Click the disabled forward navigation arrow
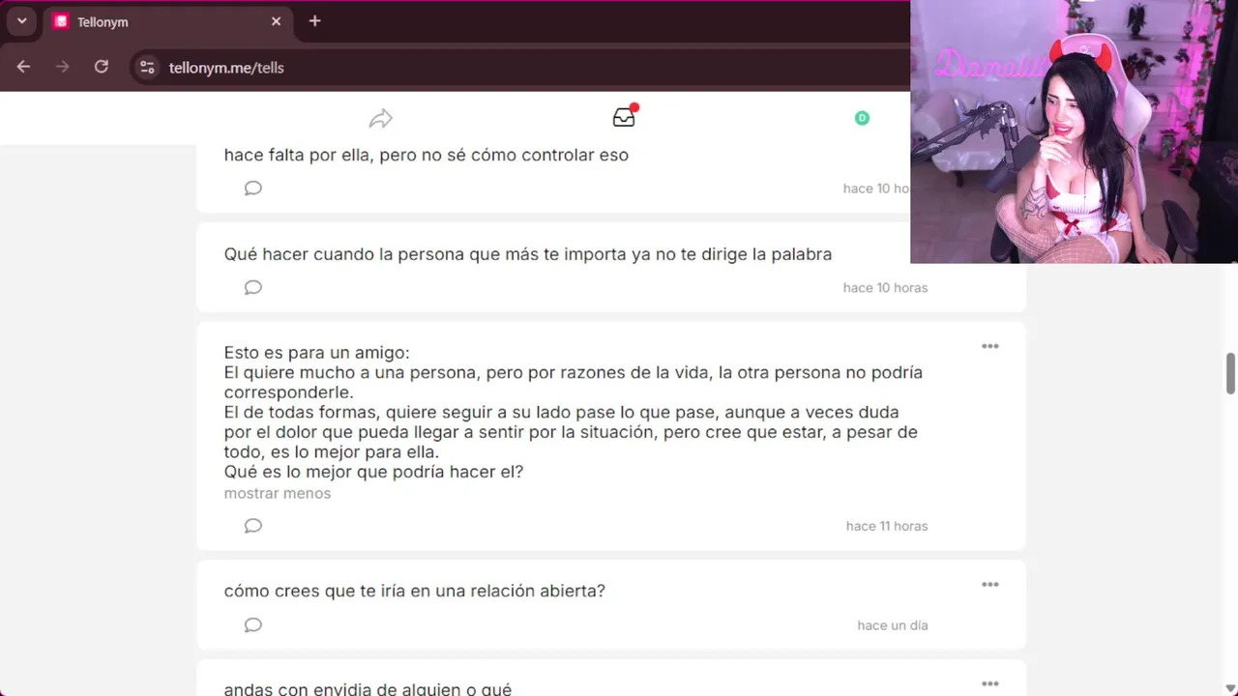 [63, 67]
